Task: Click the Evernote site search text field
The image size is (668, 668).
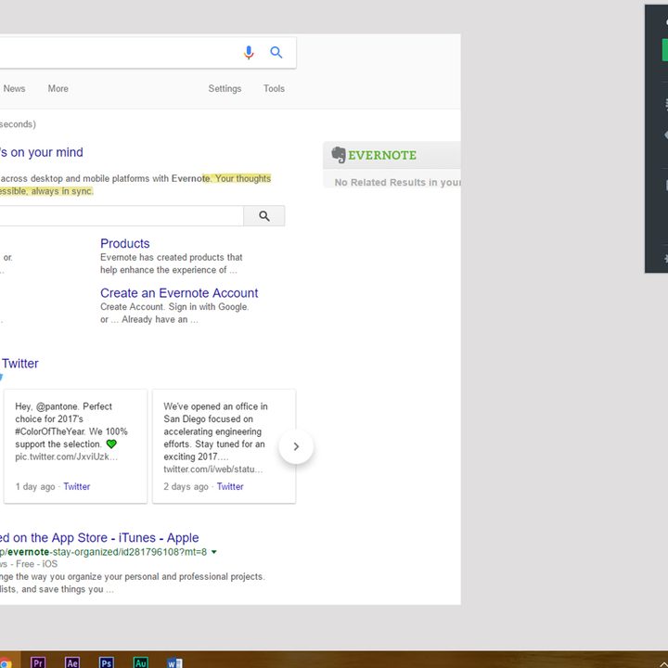Action: point(122,216)
